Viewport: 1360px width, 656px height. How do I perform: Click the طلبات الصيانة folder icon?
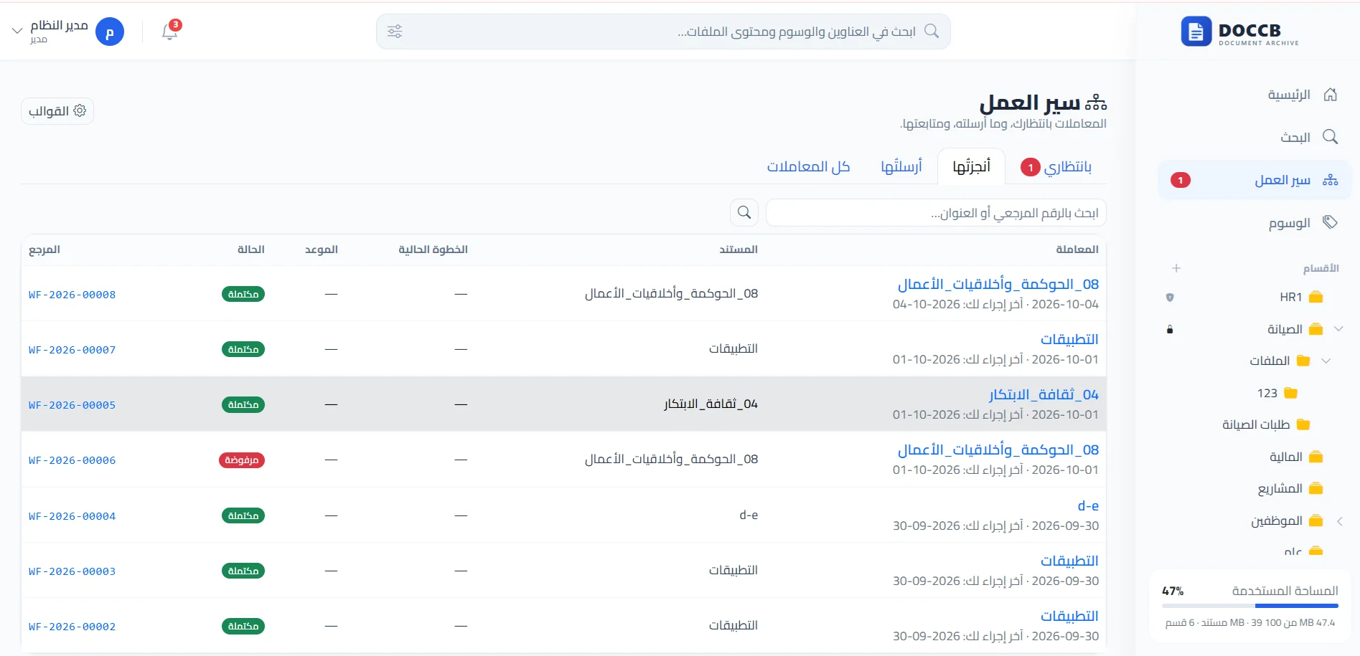click(x=1303, y=424)
